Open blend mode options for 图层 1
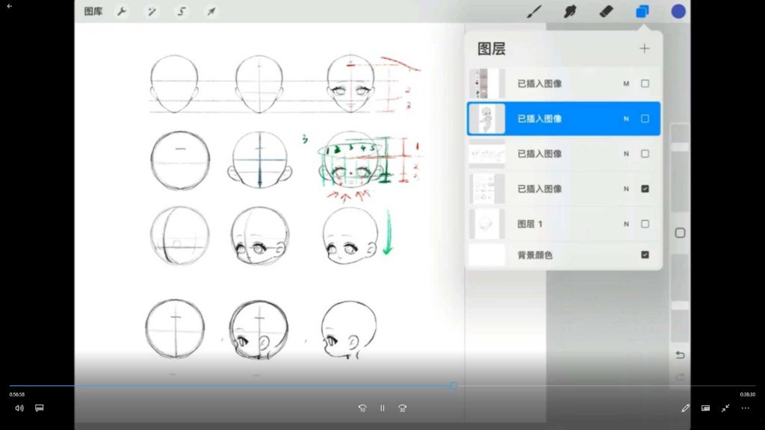 [x=626, y=223]
